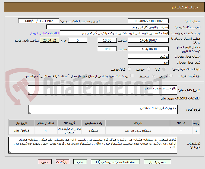Click the چاپ print button
The height and width of the screenshot is (169, 205).
tap(80, 162)
